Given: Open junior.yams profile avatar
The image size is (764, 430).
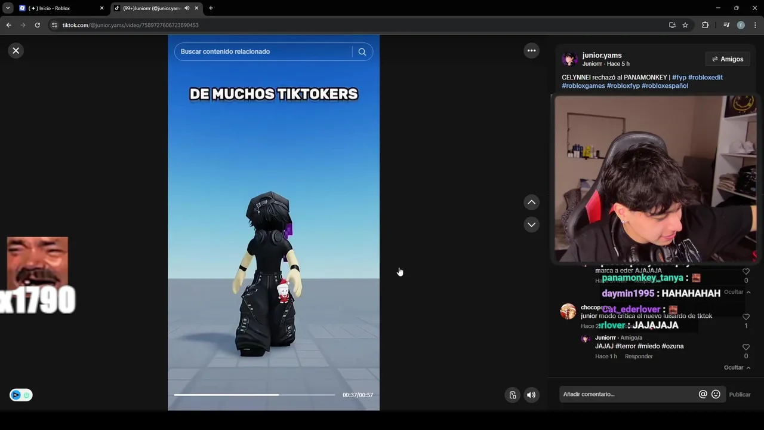Looking at the screenshot, I should (569, 59).
